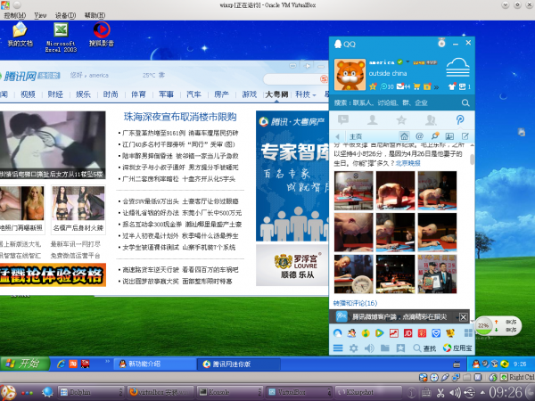Screen dimensions: 535x401
Task: Open the JD shopping icon in QQ
Action: (407, 333)
